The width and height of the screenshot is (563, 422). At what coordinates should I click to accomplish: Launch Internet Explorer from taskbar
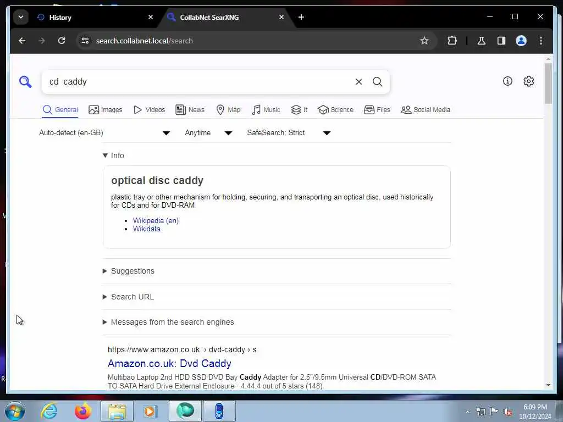coord(49,411)
